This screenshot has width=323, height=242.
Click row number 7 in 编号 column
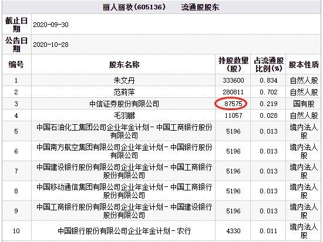click(16, 171)
